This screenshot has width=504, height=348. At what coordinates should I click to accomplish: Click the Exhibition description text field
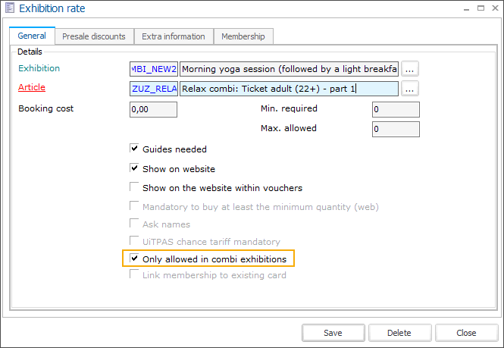(290, 69)
